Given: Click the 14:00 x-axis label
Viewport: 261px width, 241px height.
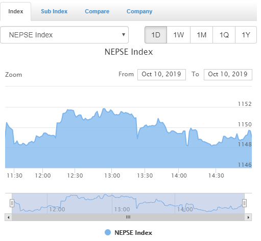Looking at the screenshot, I should pyautogui.click(x=179, y=176).
